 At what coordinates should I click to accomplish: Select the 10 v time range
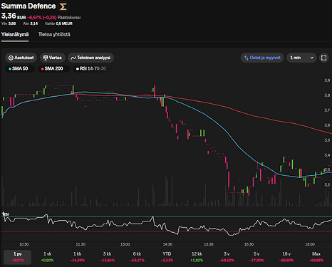[x=286, y=257]
